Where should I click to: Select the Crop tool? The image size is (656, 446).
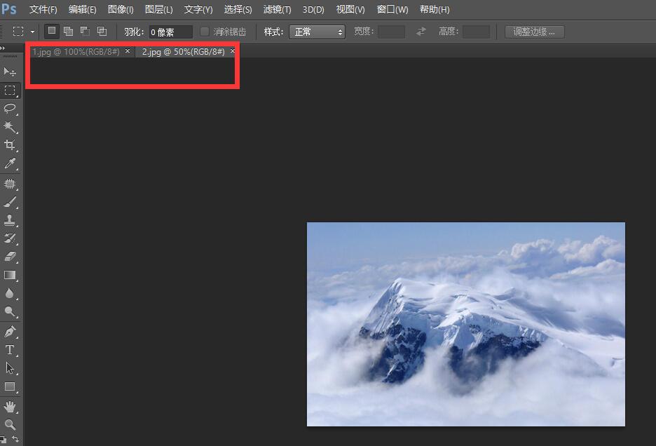(10, 145)
